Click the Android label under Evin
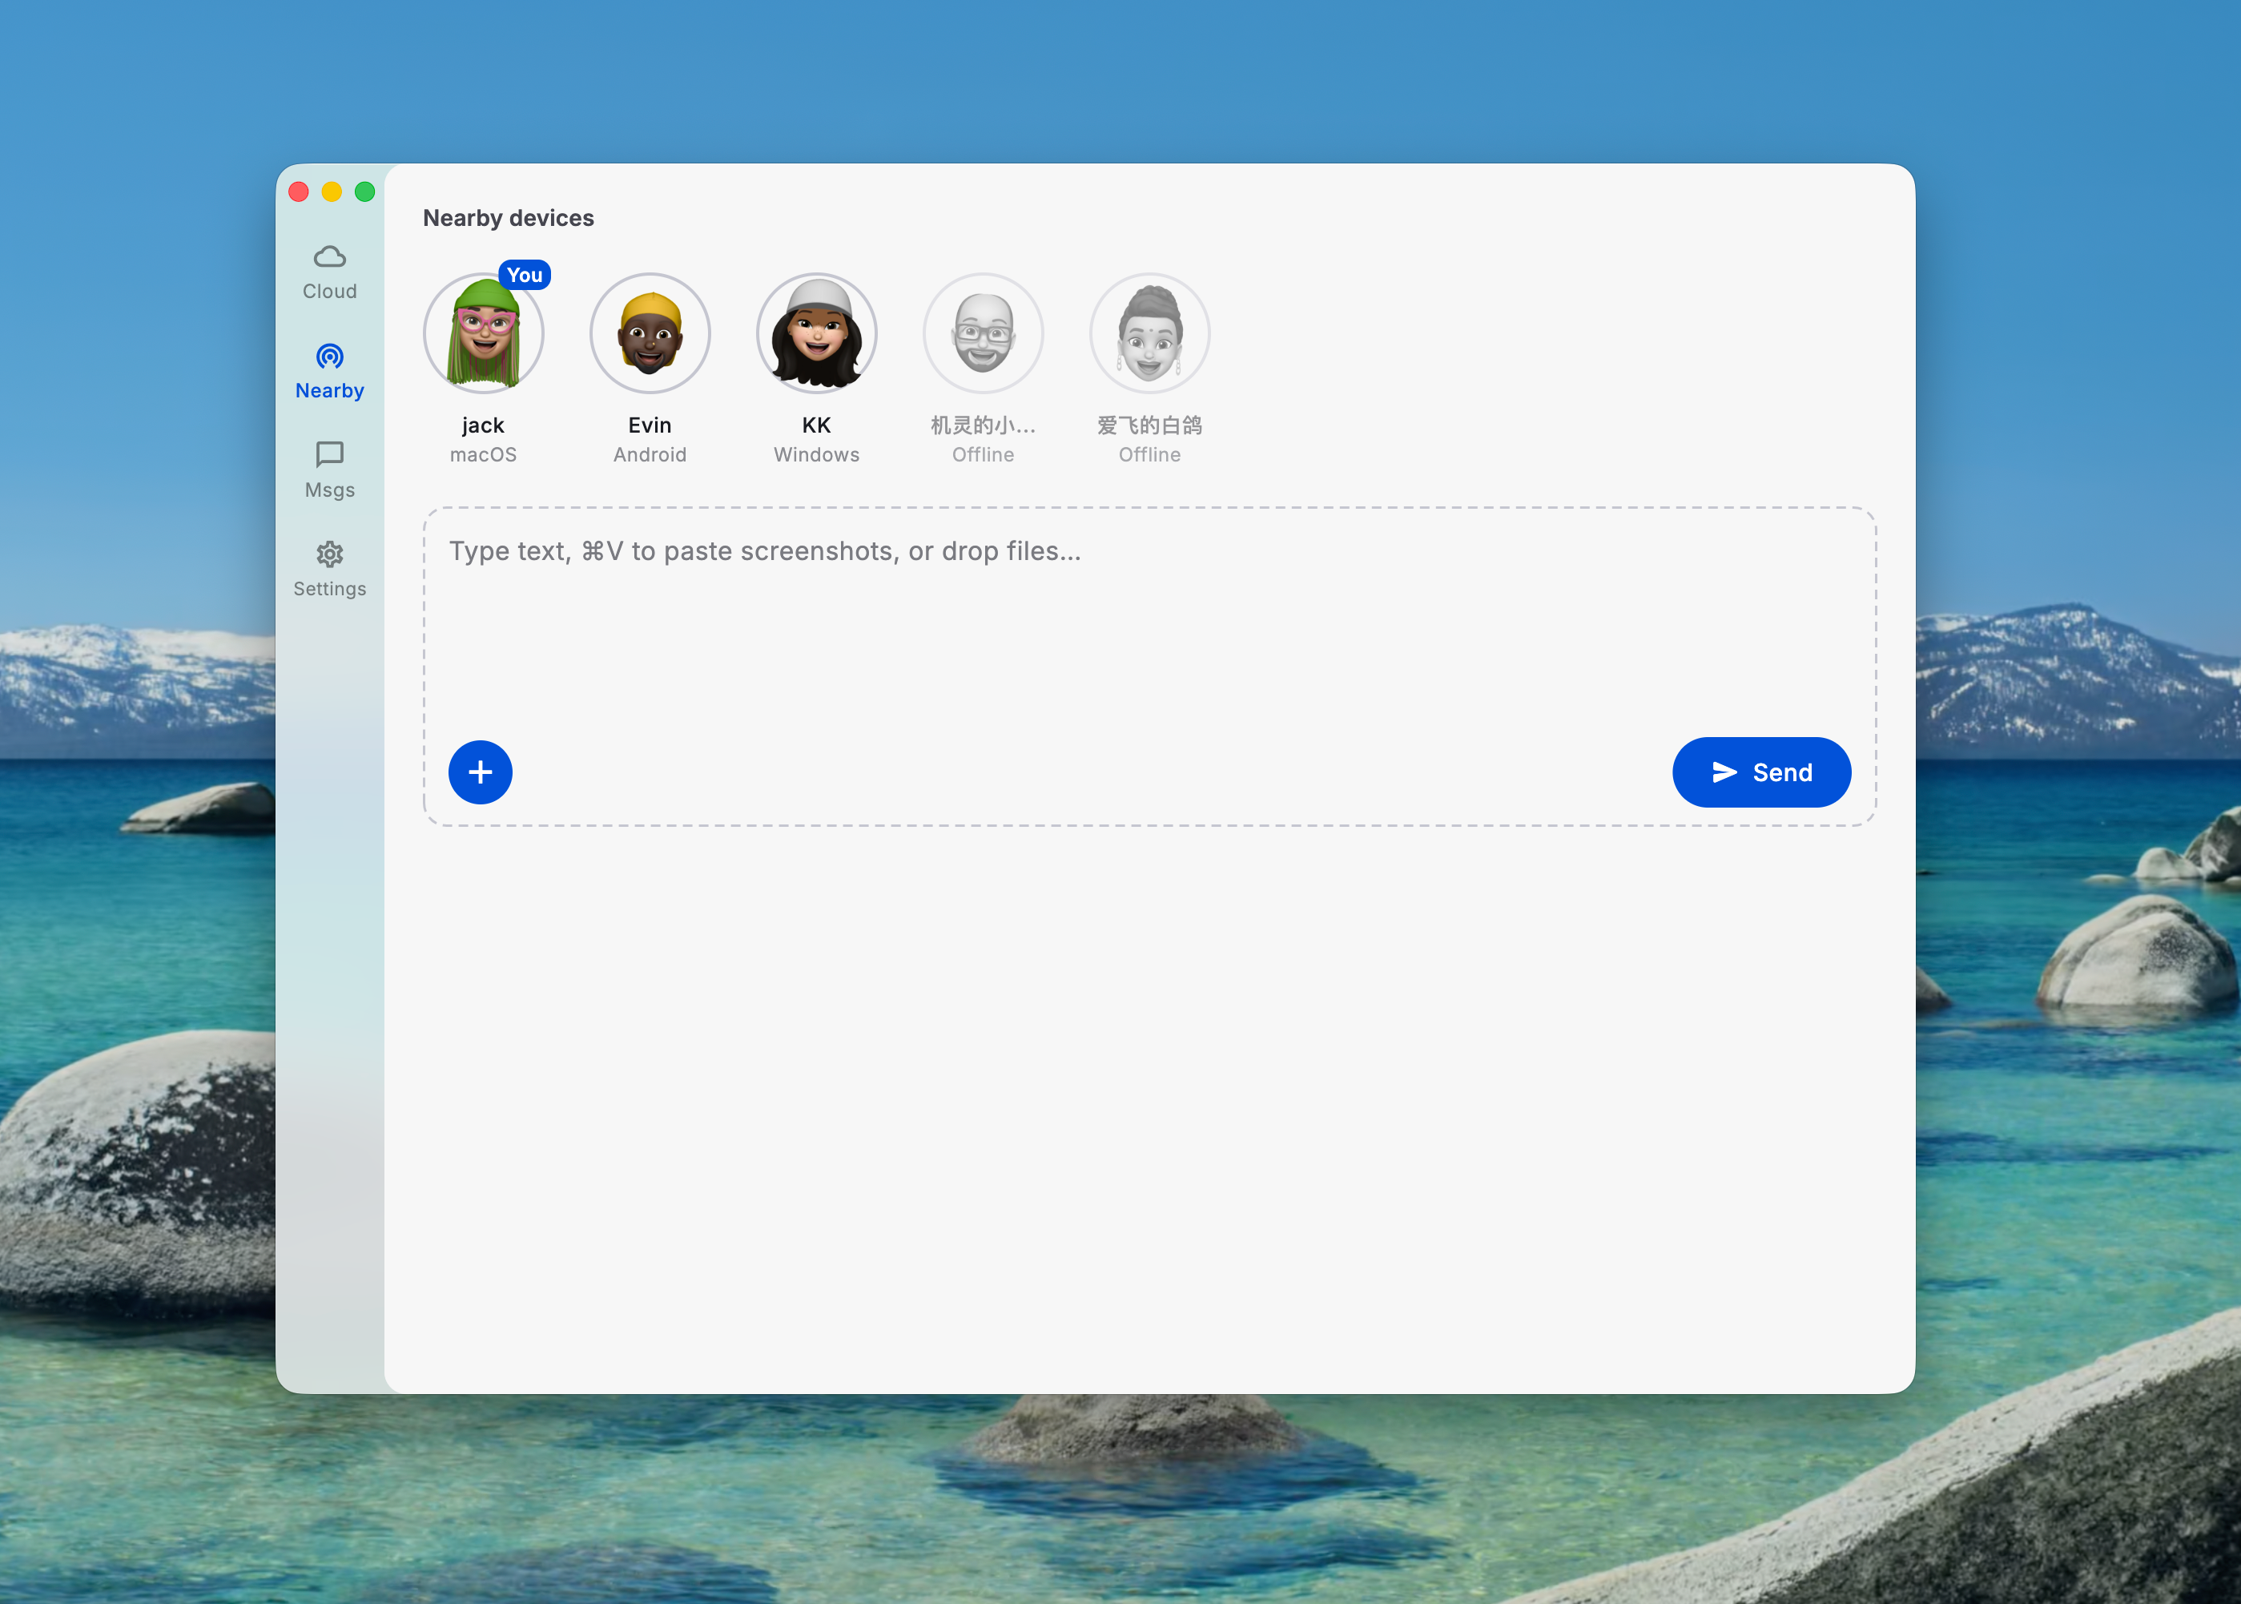The width and height of the screenshot is (2241, 1604). [650, 455]
